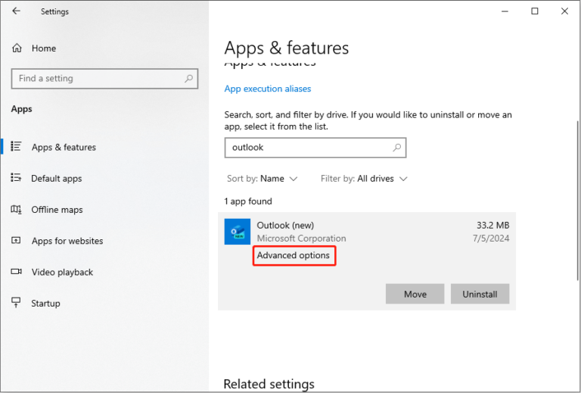The height and width of the screenshot is (393, 581).
Task: Click the Default apps icon
Action: pos(16,178)
